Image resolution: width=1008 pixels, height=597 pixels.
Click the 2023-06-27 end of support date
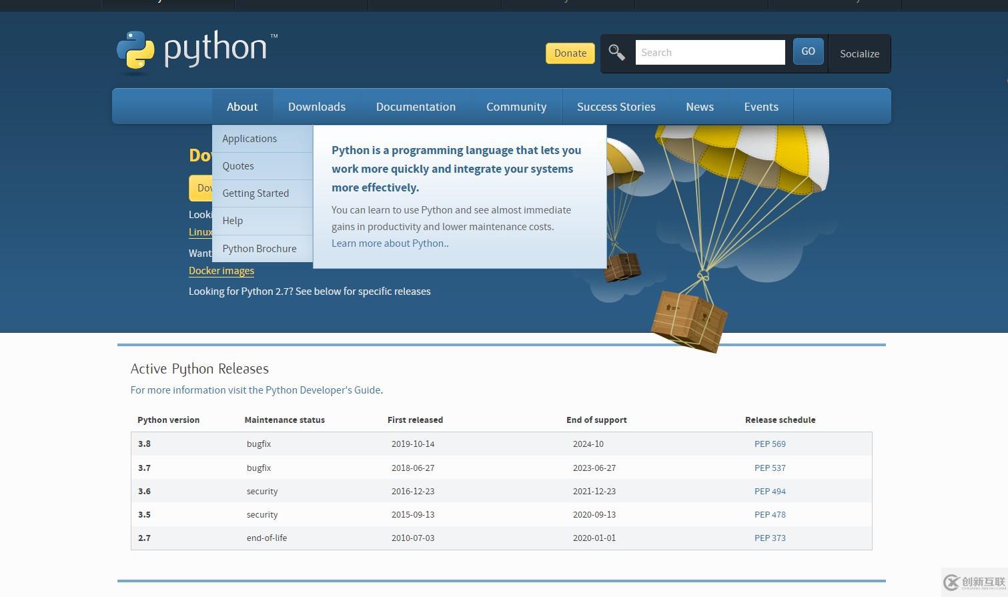point(594,468)
